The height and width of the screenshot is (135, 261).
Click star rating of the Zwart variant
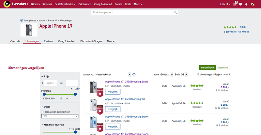tap(197, 86)
